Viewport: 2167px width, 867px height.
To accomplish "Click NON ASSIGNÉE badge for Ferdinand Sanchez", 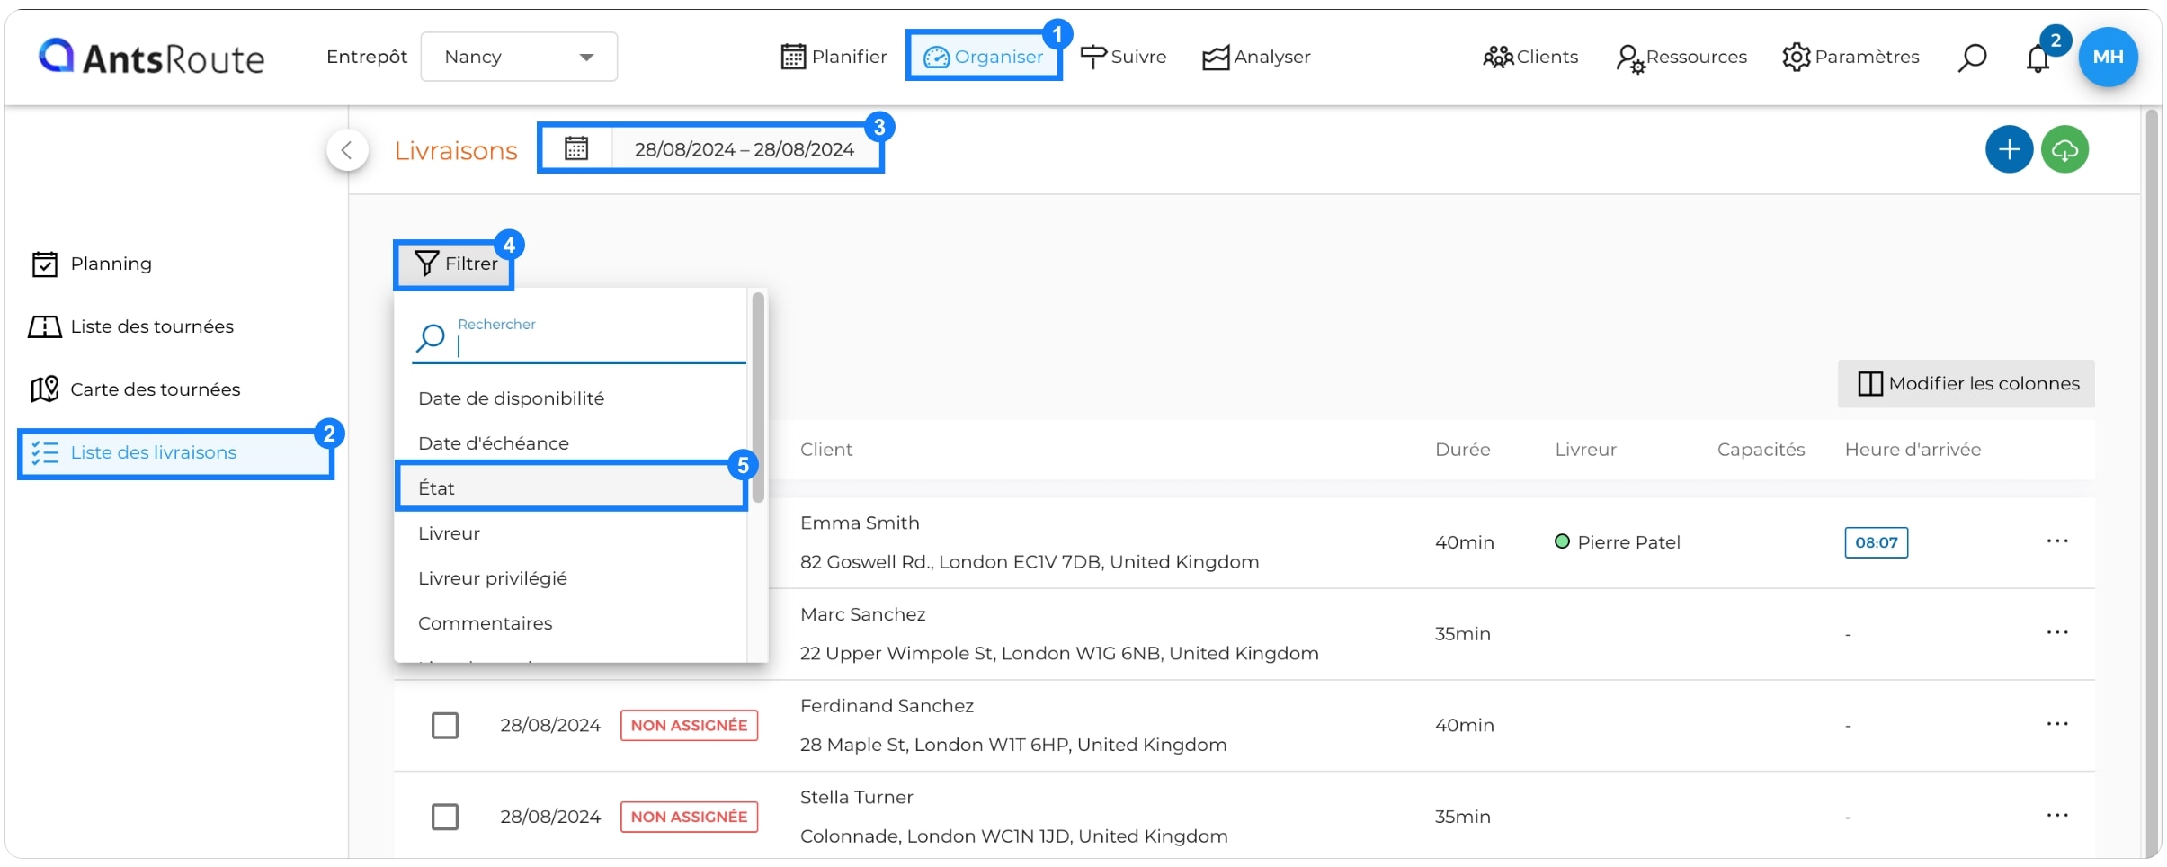I will (x=689, y=725).
